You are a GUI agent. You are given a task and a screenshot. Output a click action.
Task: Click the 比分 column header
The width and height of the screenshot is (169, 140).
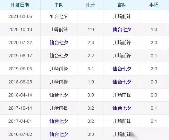(90, 5)
